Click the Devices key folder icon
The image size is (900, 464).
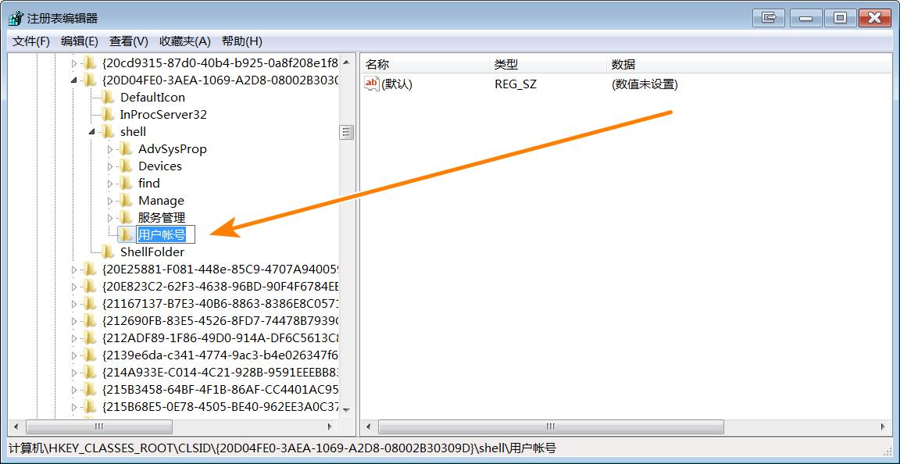pos(127,166)
